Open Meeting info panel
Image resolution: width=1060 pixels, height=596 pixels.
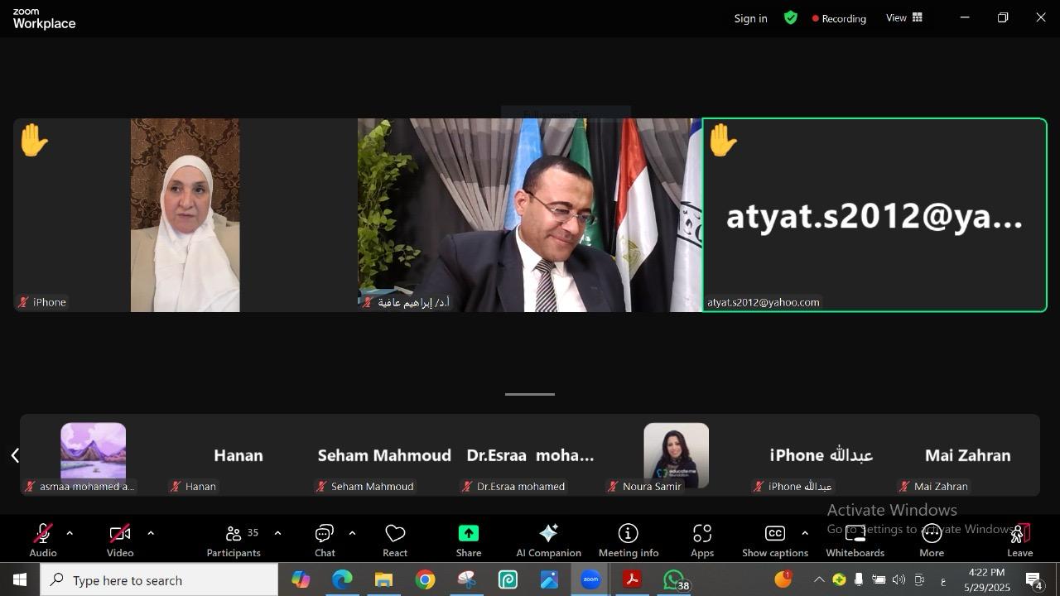629,540
